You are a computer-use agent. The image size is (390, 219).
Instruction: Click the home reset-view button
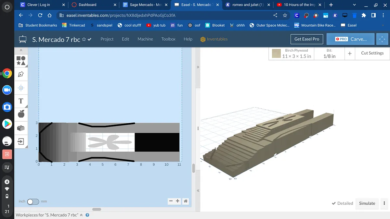[186, 201]
